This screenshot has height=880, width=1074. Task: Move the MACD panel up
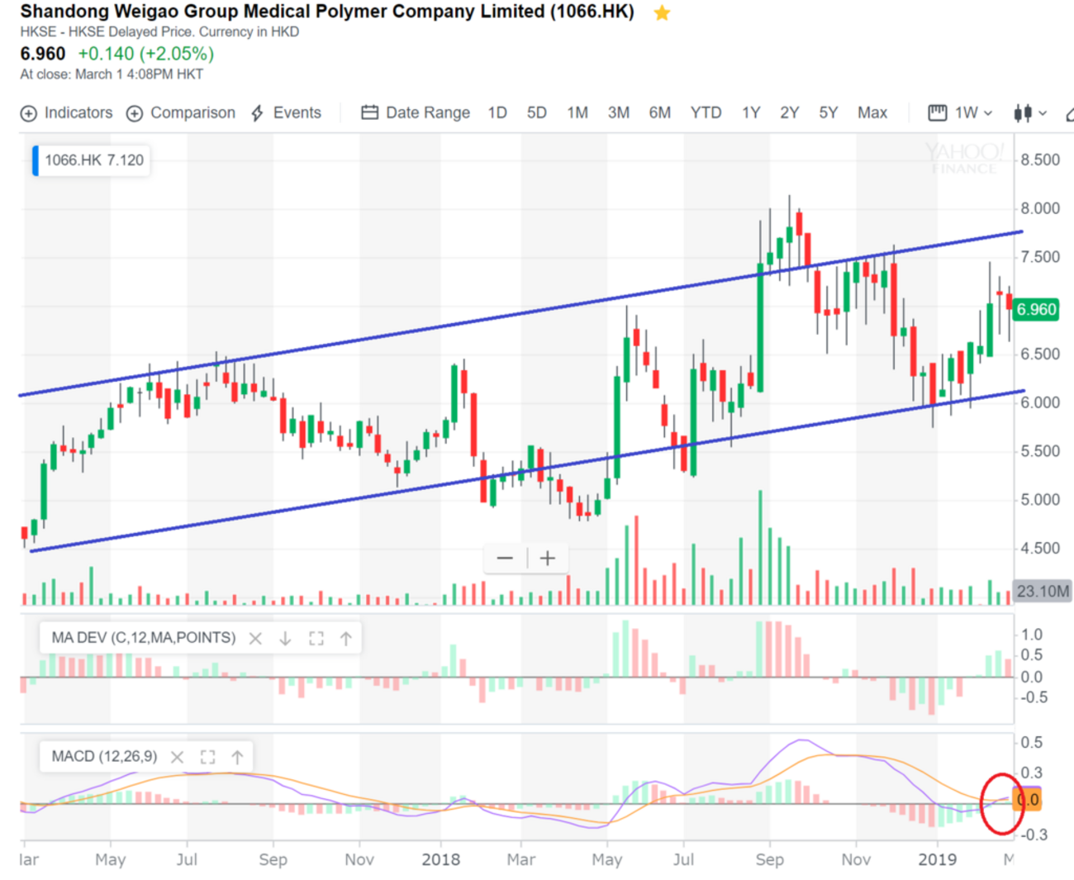pyautogui.click(x=237, y=757)
